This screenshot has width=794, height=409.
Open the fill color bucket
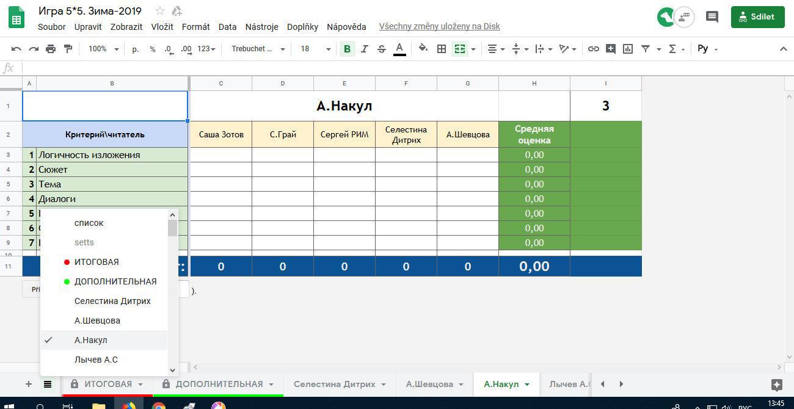pyautogui.click(x=423, y=49)
